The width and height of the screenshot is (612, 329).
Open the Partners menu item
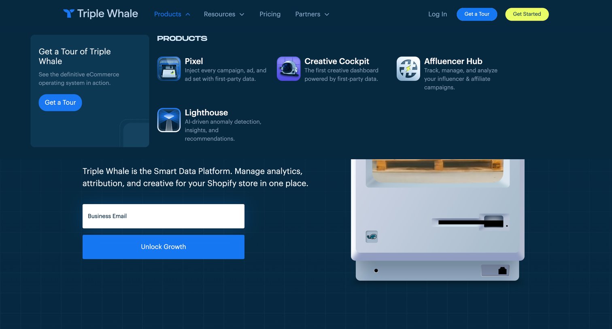(308, 14)
